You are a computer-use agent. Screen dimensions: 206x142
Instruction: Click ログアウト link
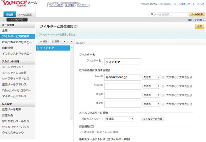point(83,5)
